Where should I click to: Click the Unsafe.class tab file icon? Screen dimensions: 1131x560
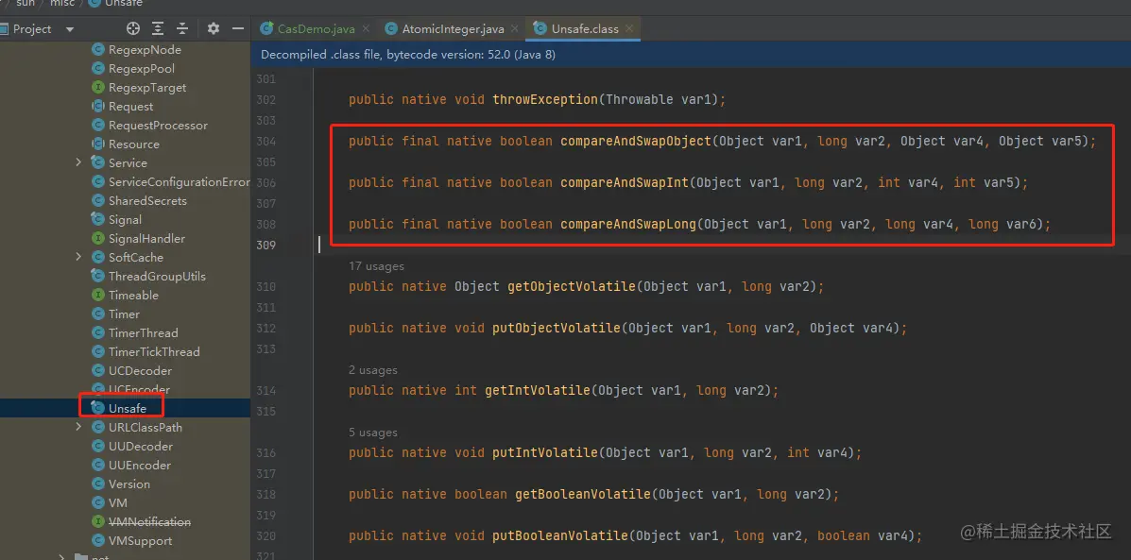click(540, 29)
